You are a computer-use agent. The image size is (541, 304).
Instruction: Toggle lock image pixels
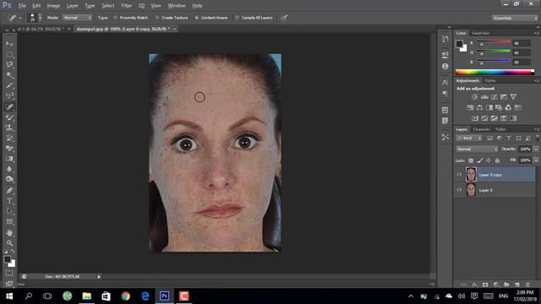tap(480, 160)
